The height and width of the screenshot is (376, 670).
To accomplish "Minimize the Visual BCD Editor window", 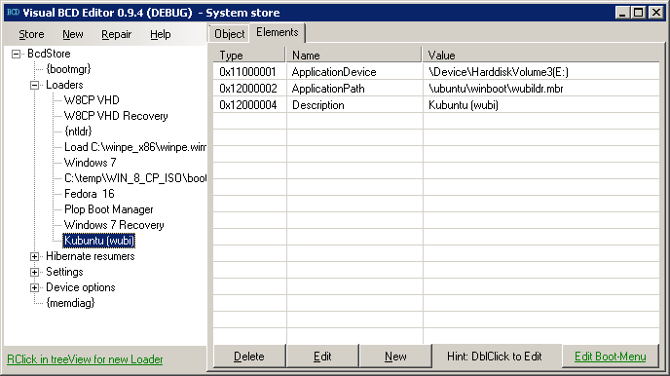I will coord(622,13).
